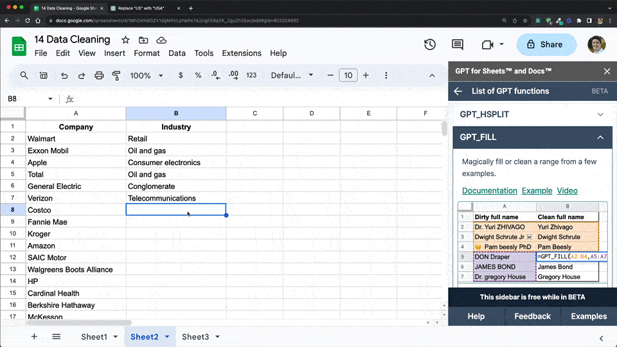Decrease decimal places icon
Screen dimensions: 617x347
point(216,75)
